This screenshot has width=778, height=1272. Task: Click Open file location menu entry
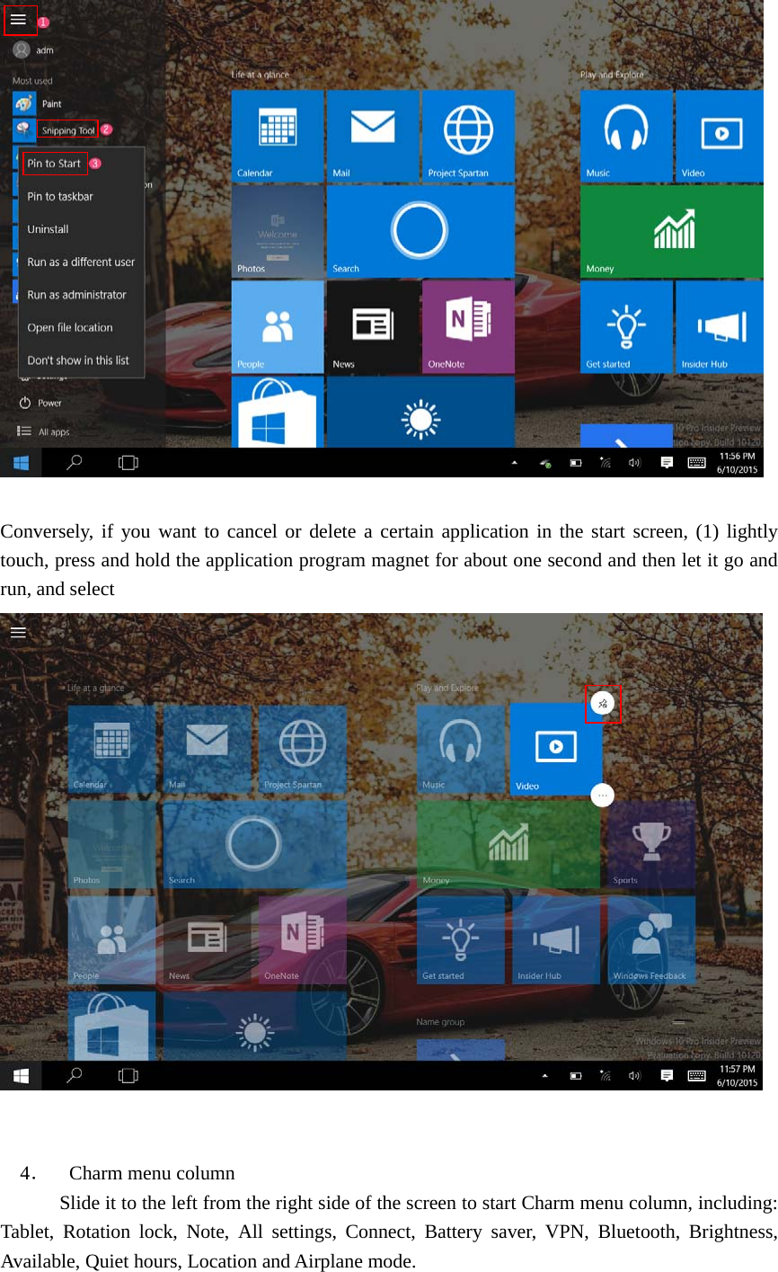(70, 327)
